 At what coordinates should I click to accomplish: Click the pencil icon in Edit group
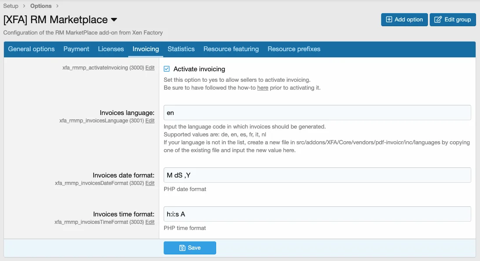[x=438, y=20]
